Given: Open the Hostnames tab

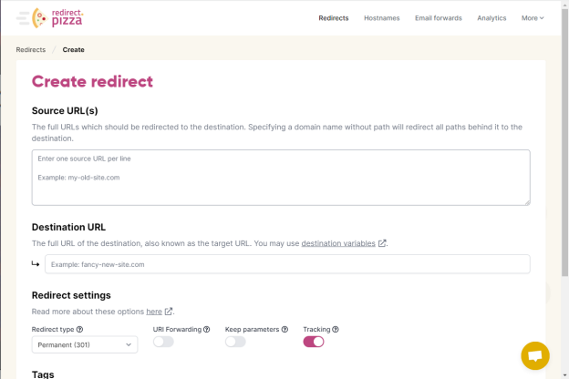Looking at the screenshot, I should click(382, 18).
